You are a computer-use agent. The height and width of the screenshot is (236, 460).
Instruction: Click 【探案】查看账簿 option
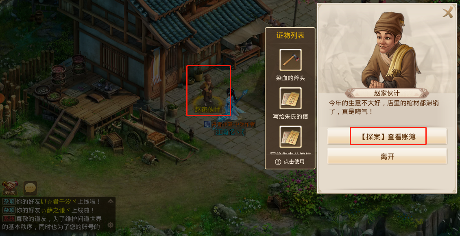pos(387,136)
